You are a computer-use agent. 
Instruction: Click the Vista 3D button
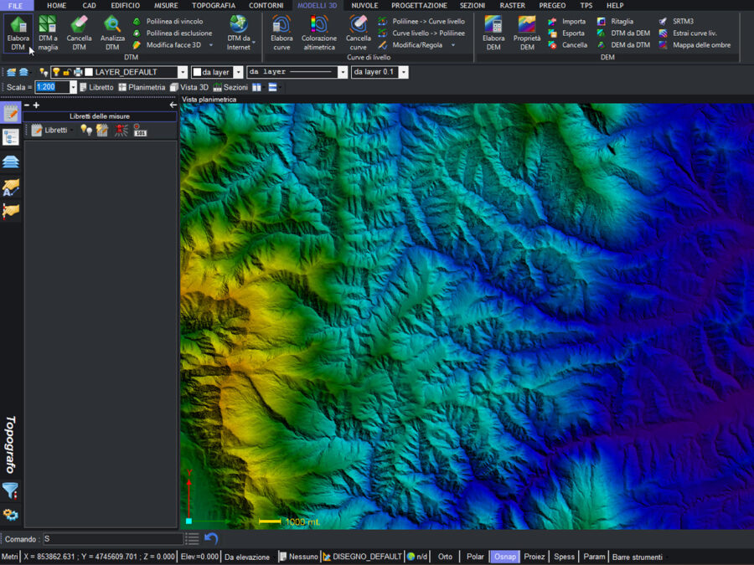189,87
